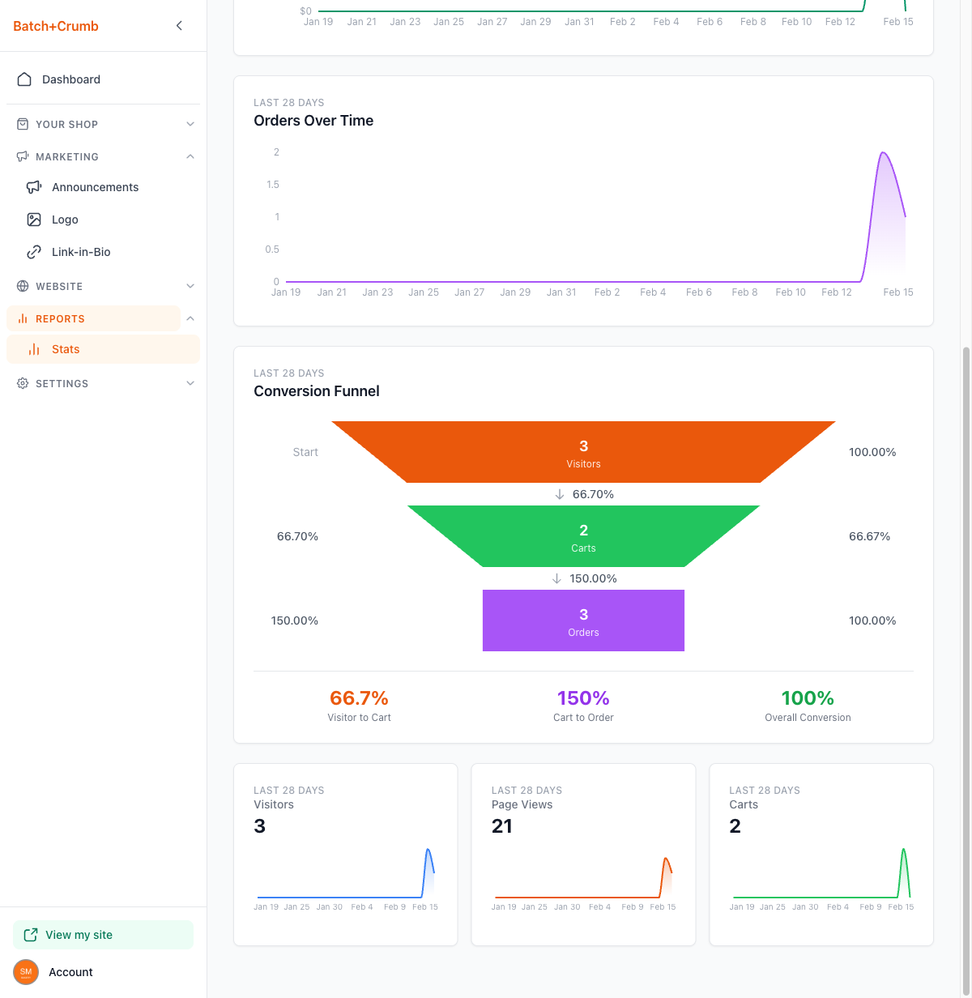Click the SM account avatar
This screenshot has width=972, height=998.
click(26, 972)
